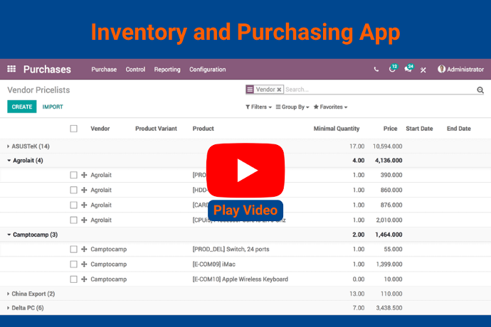491x327 pixels.
Task: Sort by the Start Date column header
Action: click(419, 129)
